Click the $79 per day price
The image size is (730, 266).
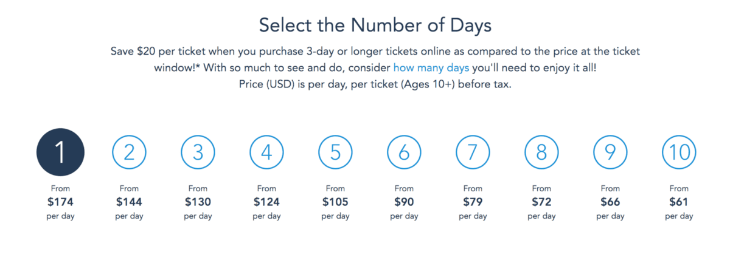[x=473, y=202]
